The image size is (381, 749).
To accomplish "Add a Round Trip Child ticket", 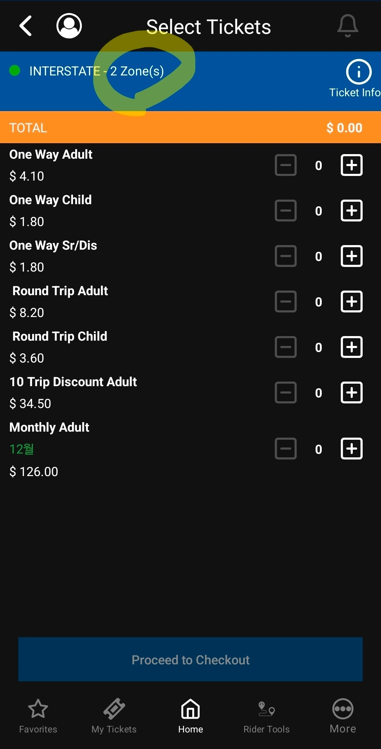I will pos(352,347).
